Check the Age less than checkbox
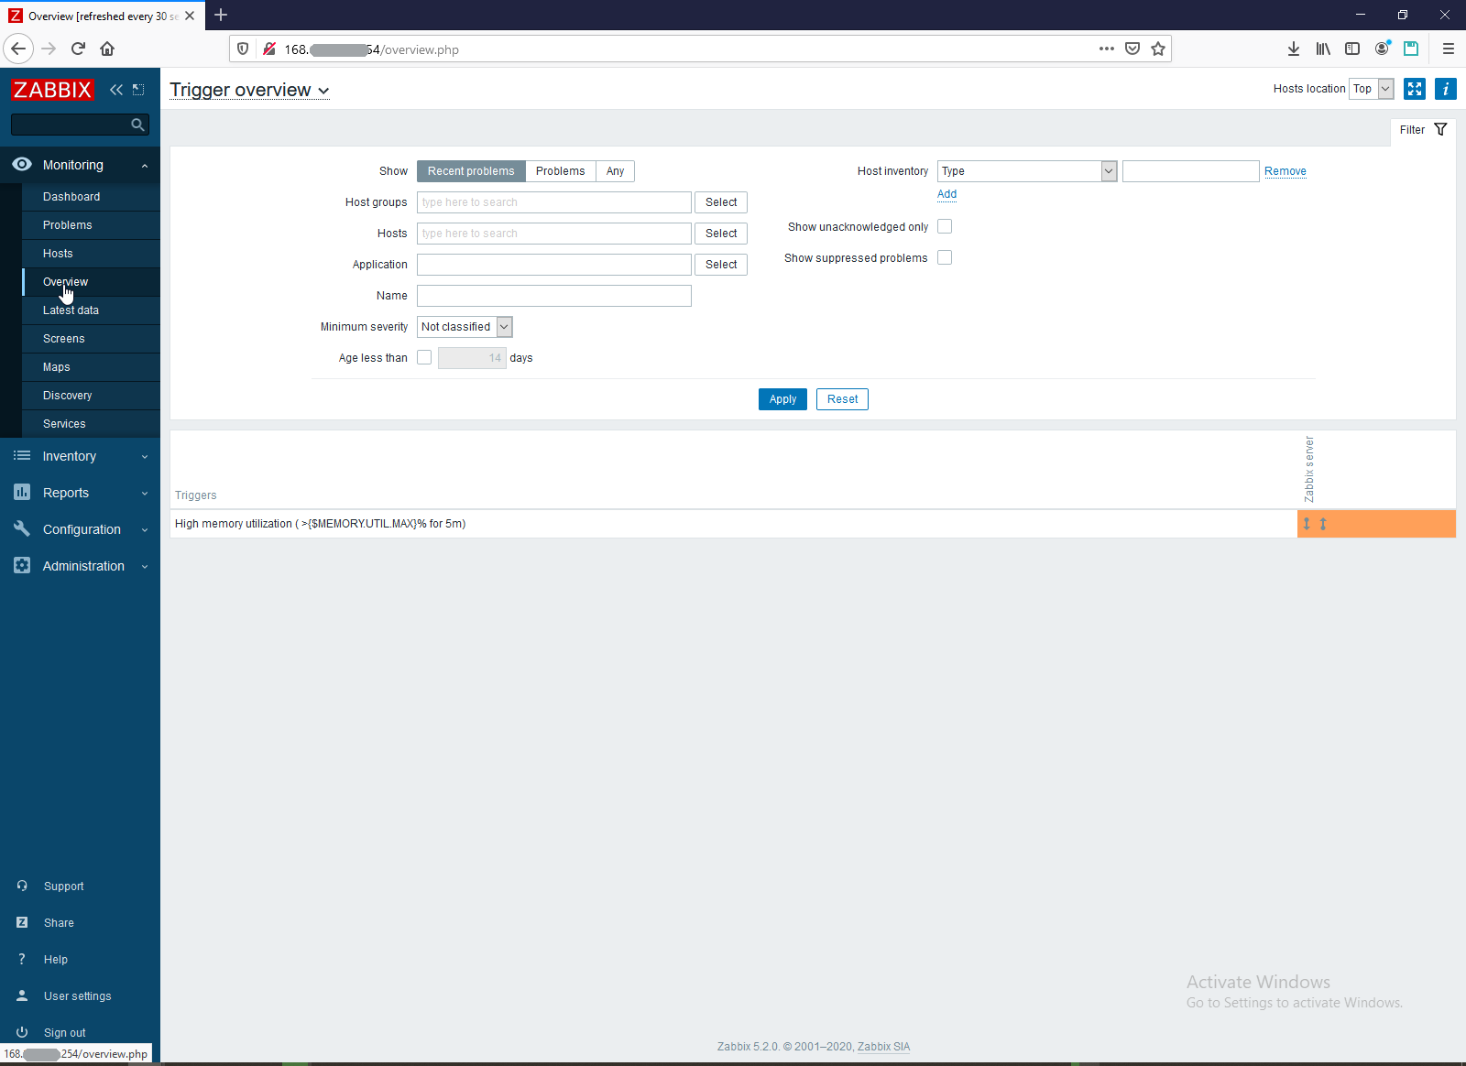Screen dimensions: 1466x1066 pos(424,357)
